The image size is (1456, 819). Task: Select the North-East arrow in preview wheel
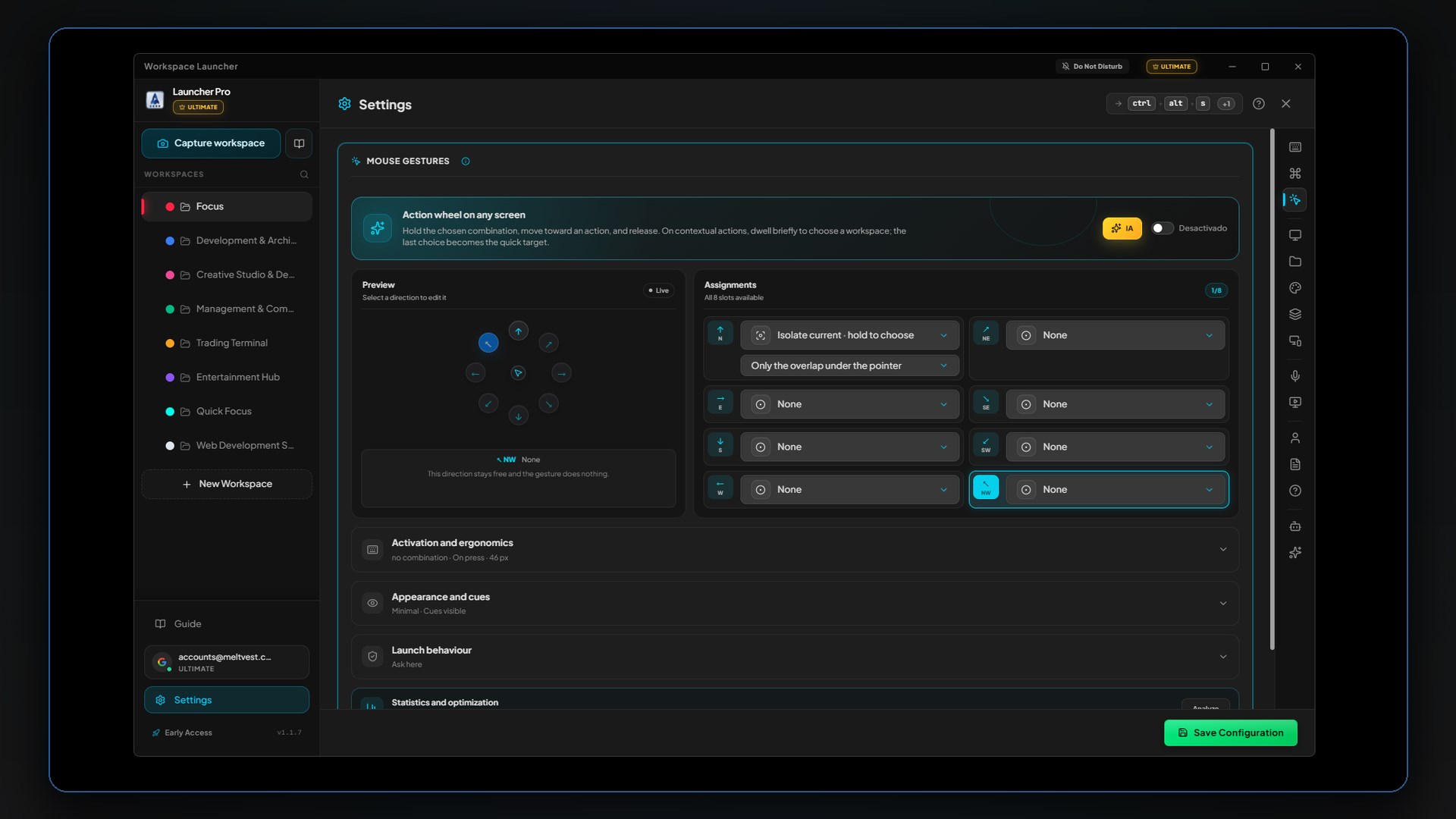[548, 344]
